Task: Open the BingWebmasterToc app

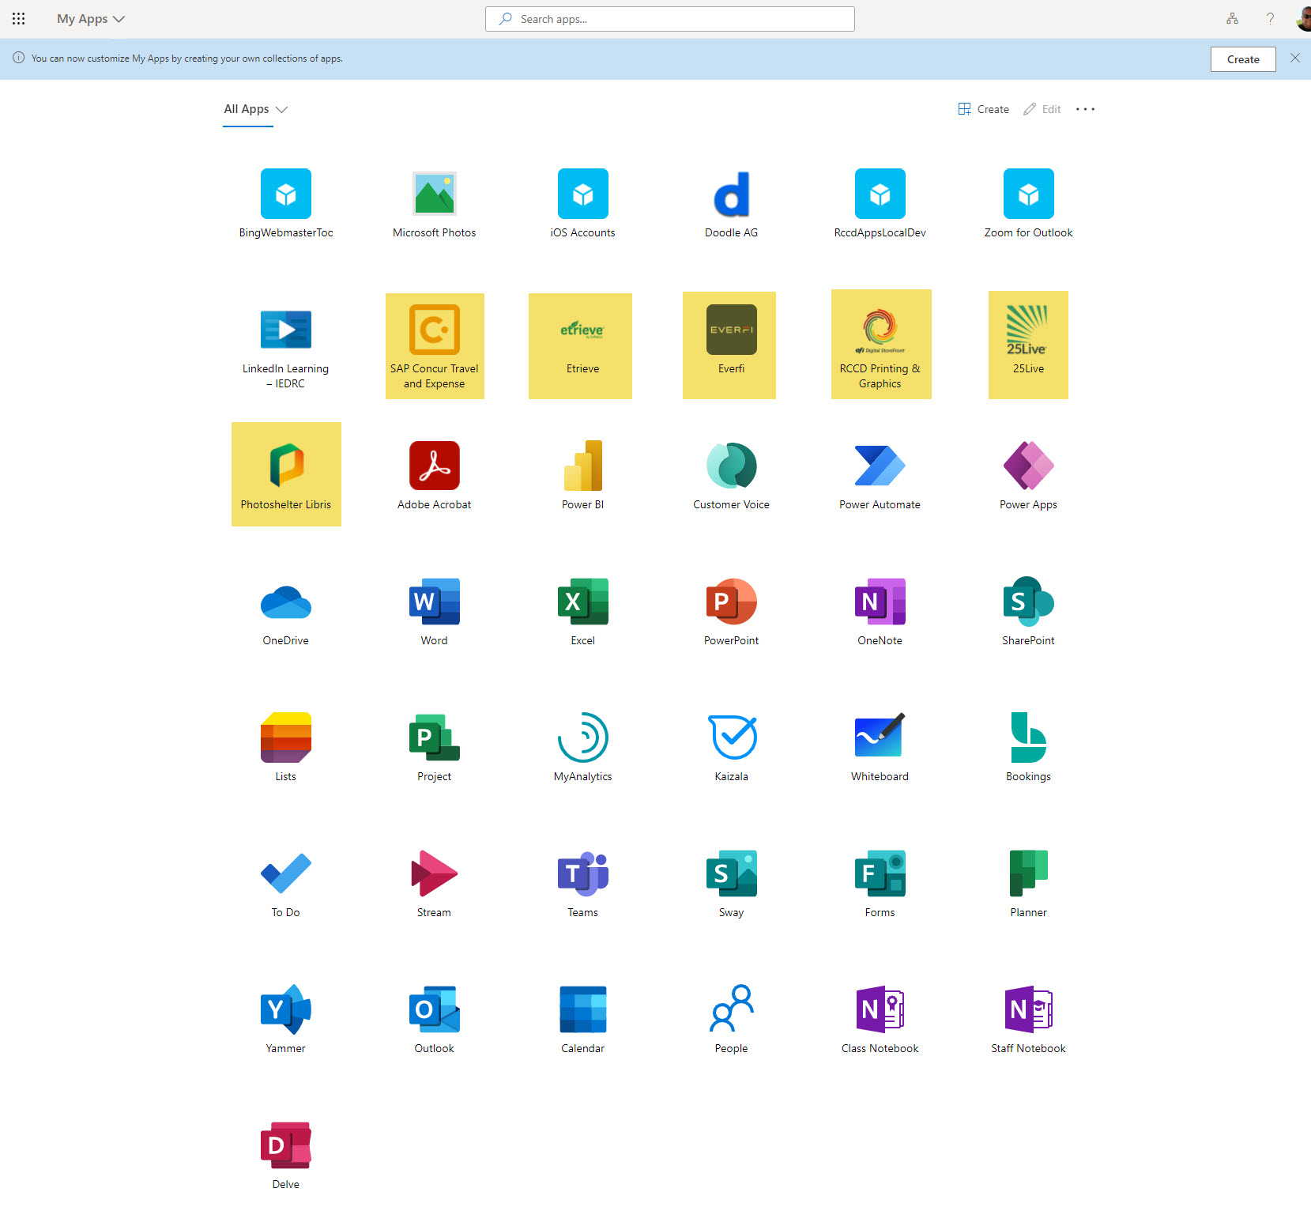Action: (x=286, y=204)
